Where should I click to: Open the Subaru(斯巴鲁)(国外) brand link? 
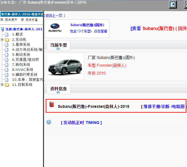pos(87,25)
